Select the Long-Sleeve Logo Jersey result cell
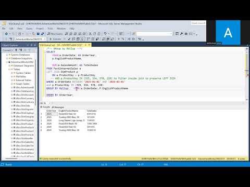Viewport: 250px width, 187px height. pos(71,121)
